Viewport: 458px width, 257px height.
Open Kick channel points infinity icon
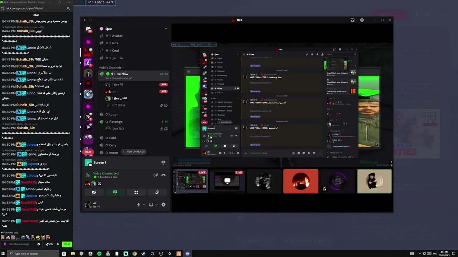(x=51, y=244)
